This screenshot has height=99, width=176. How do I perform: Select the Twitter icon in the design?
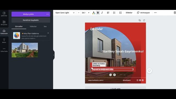click(143, 80)
